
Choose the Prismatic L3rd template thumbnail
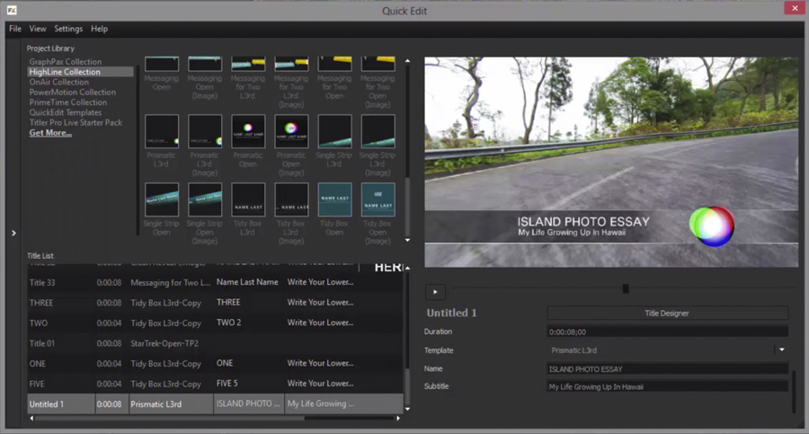pos(162,131)
